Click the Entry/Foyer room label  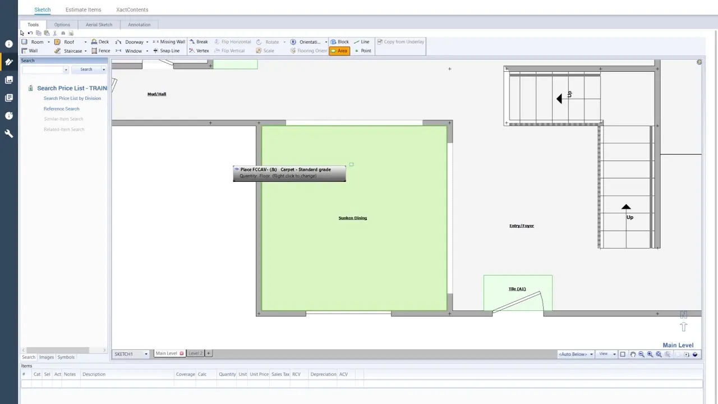click(x=522, y=226)
